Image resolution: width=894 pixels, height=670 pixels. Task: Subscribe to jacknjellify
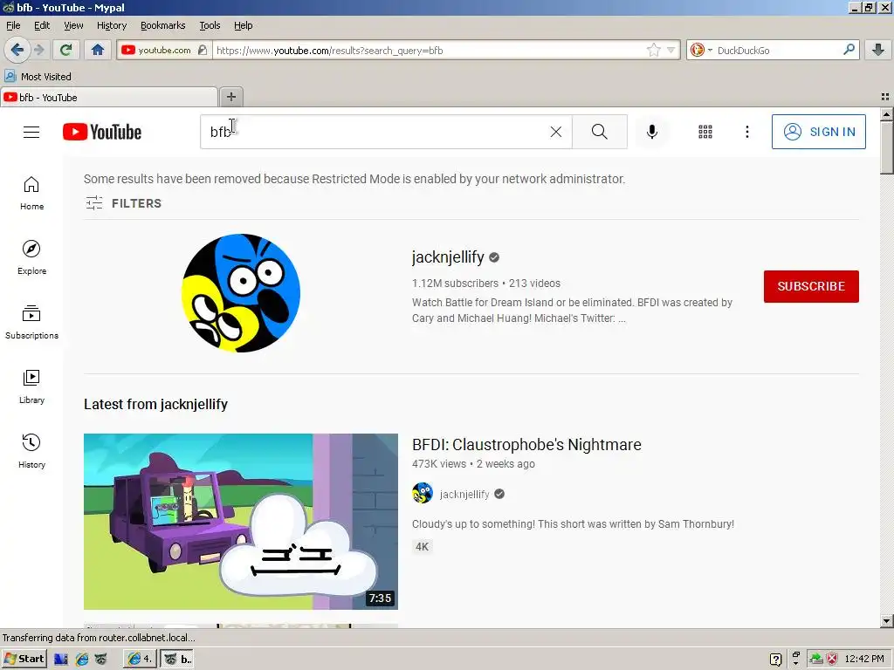point(811,286)
